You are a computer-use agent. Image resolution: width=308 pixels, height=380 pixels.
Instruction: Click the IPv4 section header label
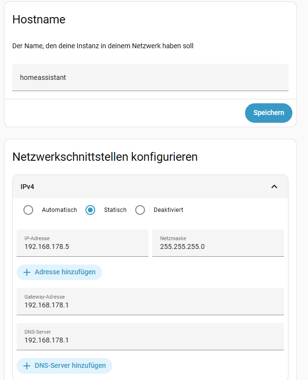coord(27,187)
